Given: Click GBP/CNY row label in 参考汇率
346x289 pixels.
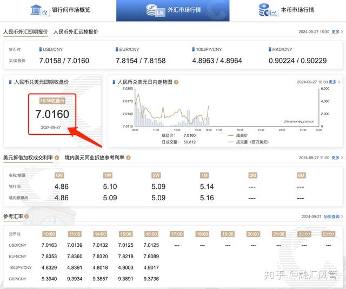Looking at the screenshot, I should 17,279.
